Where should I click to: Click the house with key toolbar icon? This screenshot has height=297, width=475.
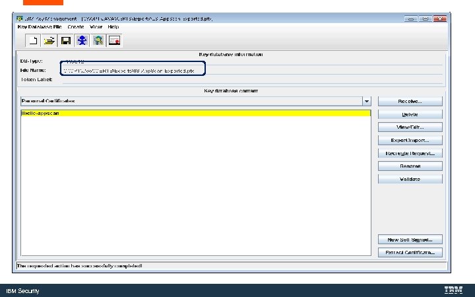point(98,40)
